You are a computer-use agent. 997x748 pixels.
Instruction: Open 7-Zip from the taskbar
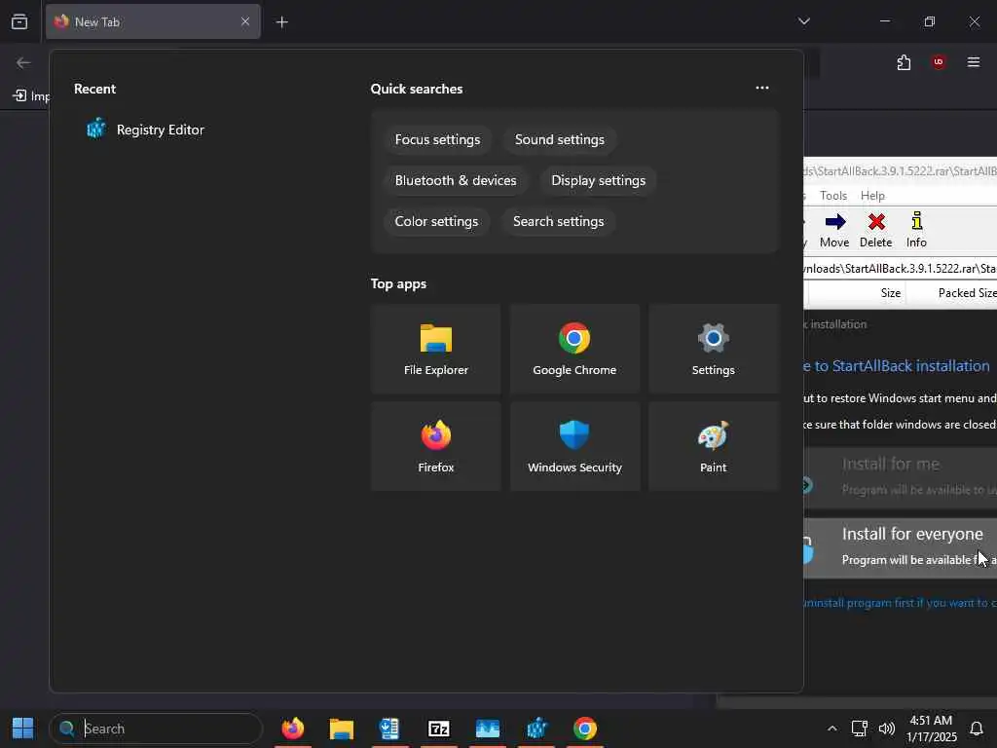pos(439,729)
